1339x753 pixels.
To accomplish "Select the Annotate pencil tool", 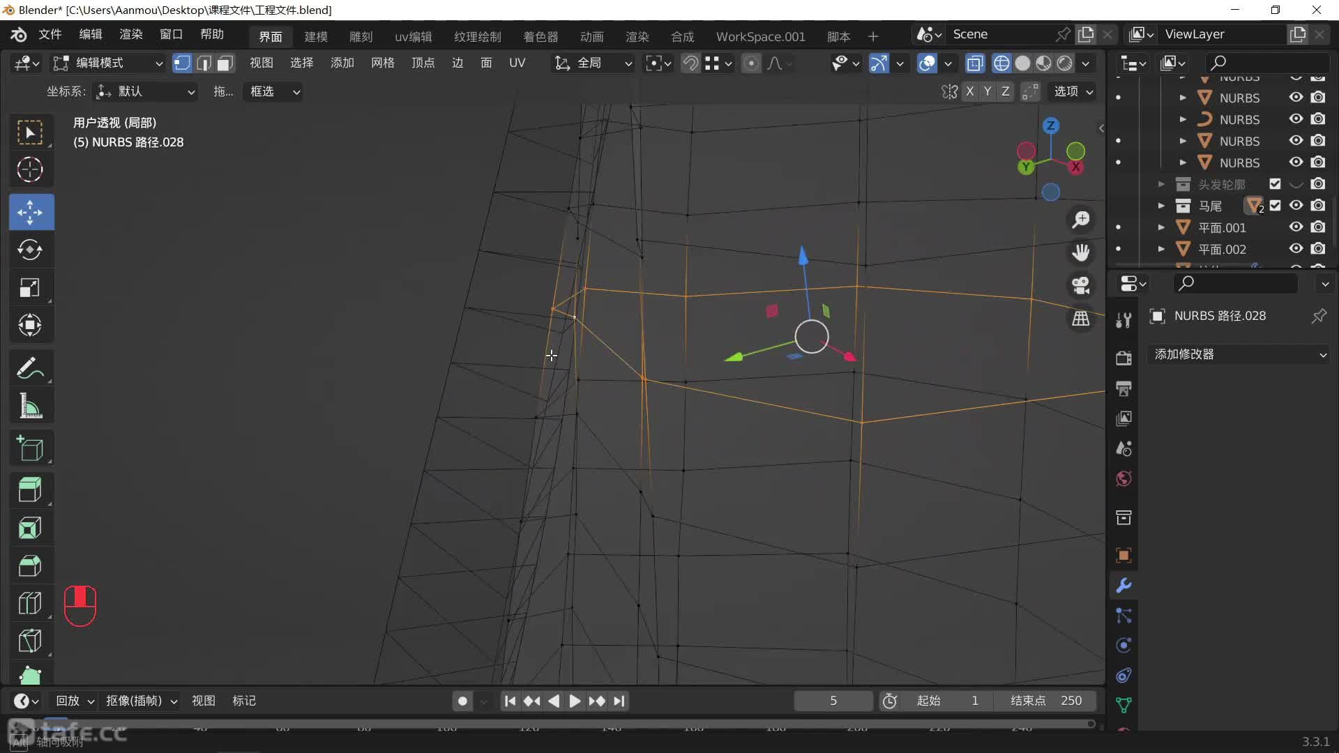I will pos(31,367).
